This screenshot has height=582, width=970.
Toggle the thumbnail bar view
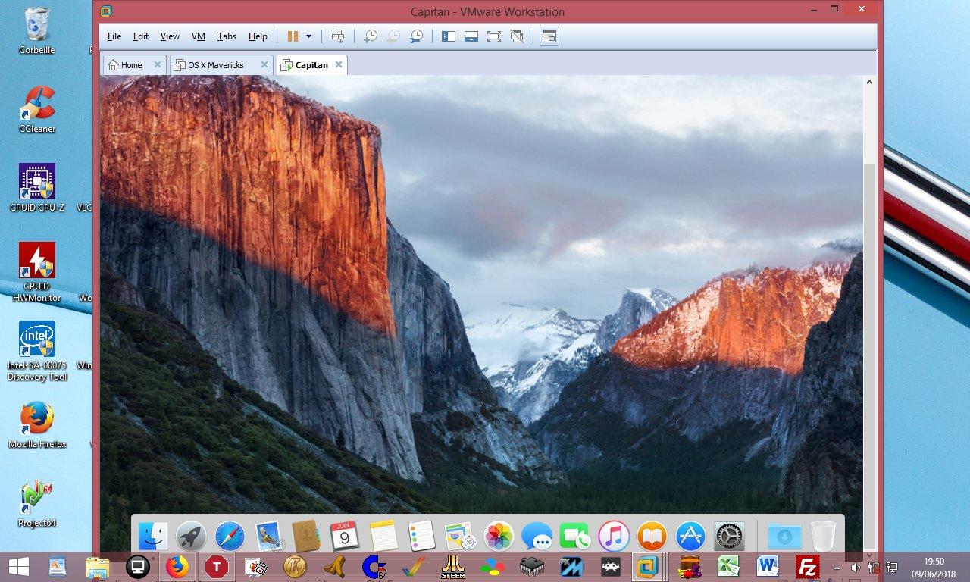[x=471, y=36]
